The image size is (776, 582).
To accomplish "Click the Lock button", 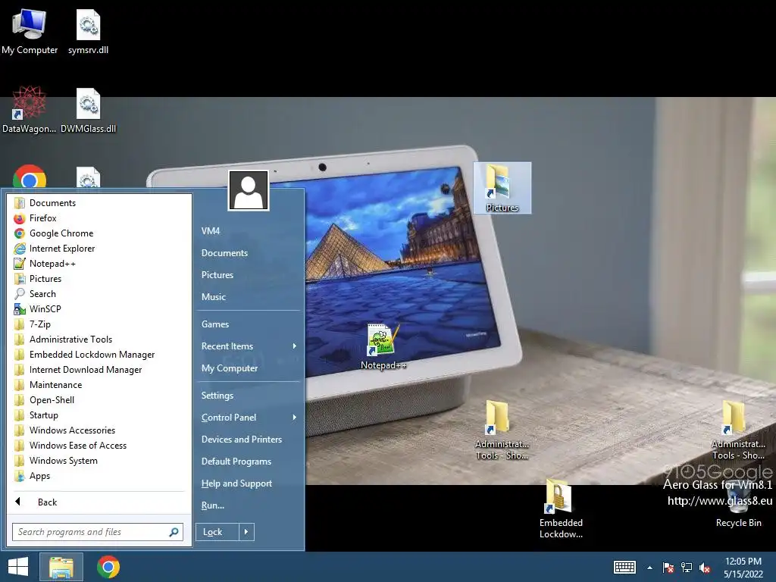I will [x=217, y=532].
